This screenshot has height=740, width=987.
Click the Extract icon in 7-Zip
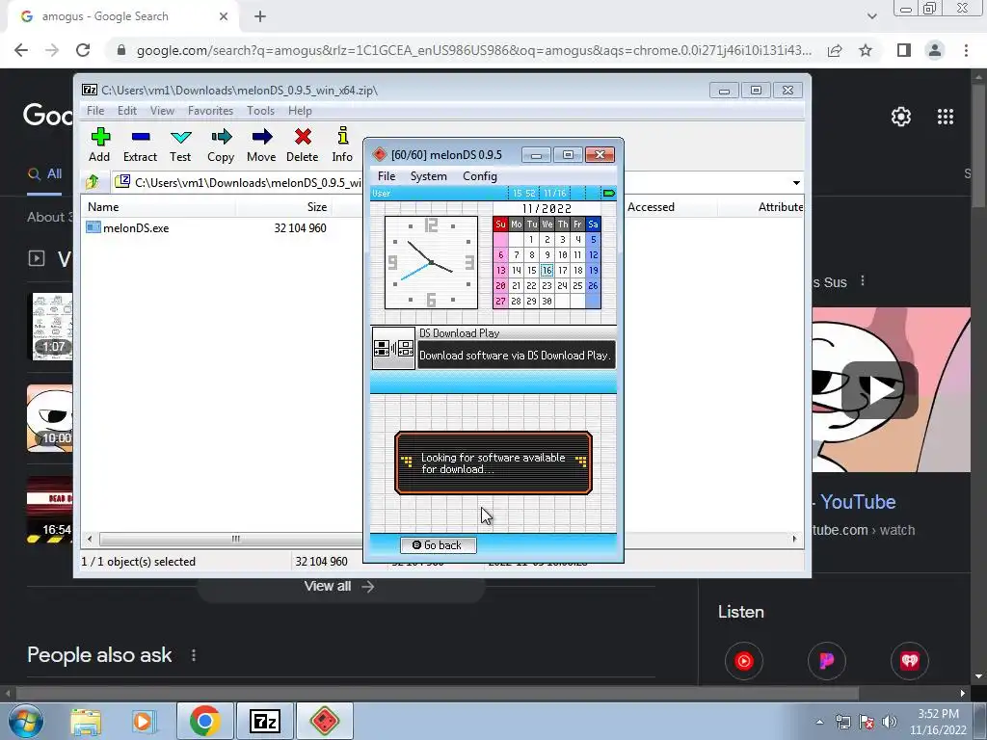[140, 145]
